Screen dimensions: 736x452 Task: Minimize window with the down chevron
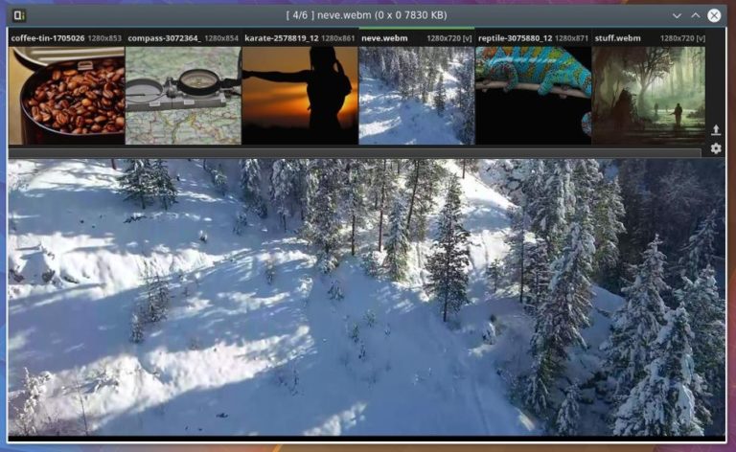coord(677,15)
